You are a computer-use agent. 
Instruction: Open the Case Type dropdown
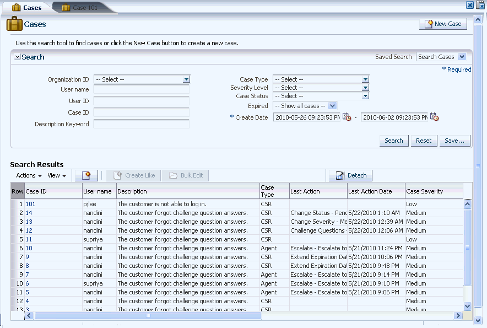365,79
